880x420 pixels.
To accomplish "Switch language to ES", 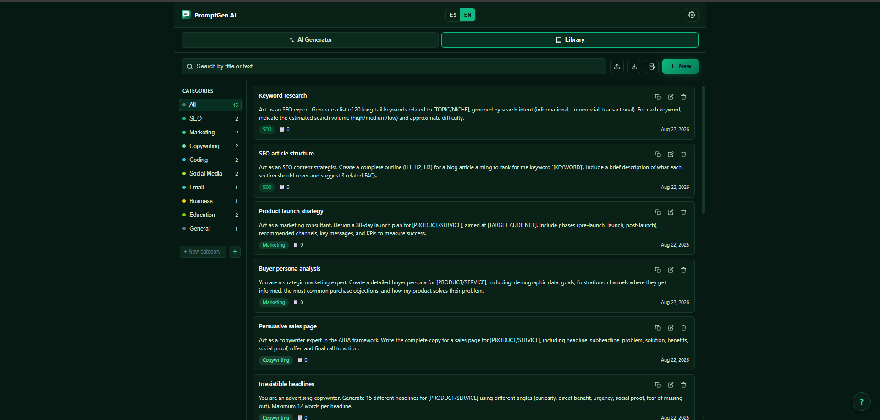I will 453,15.
